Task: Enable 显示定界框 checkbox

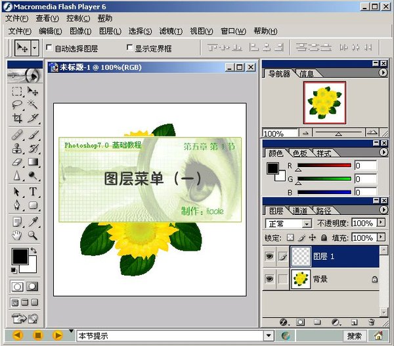Action: pyautogui.click(x=129, y=47)
